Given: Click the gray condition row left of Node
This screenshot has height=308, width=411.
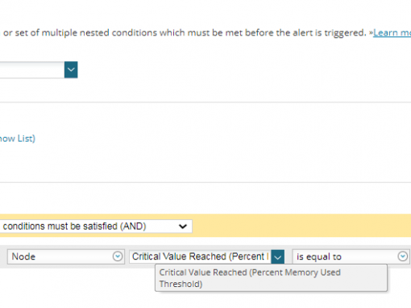Looking at the screenshot, I should [x=3, y=256].
